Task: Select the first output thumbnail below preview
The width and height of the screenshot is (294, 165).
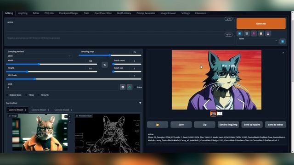Action: point(213,114)
